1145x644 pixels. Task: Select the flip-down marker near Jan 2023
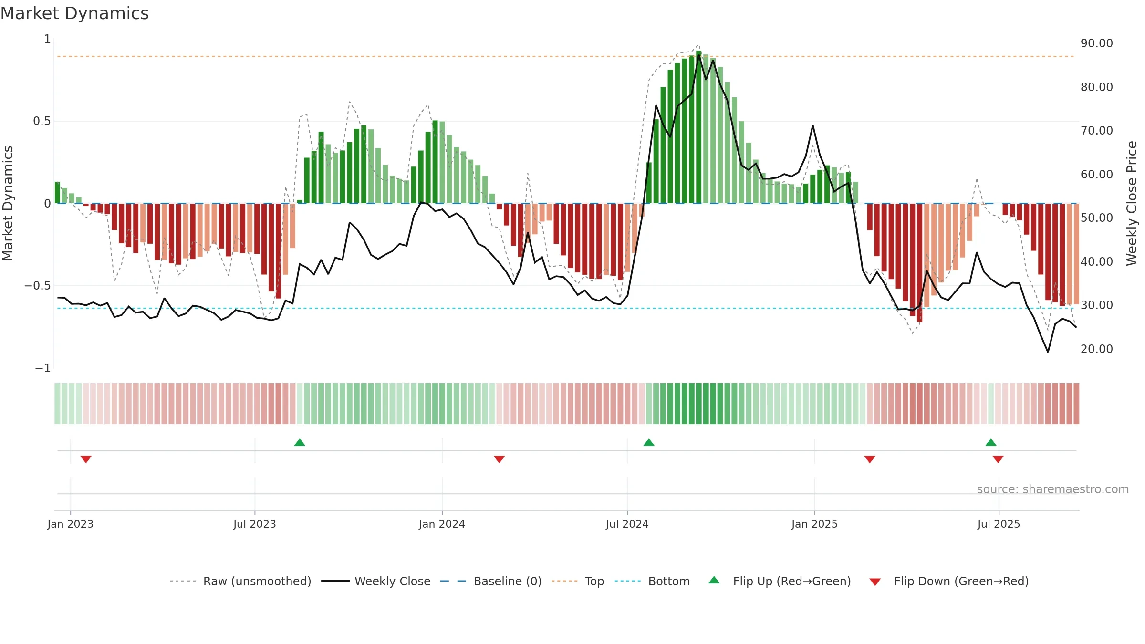(86, 459)
